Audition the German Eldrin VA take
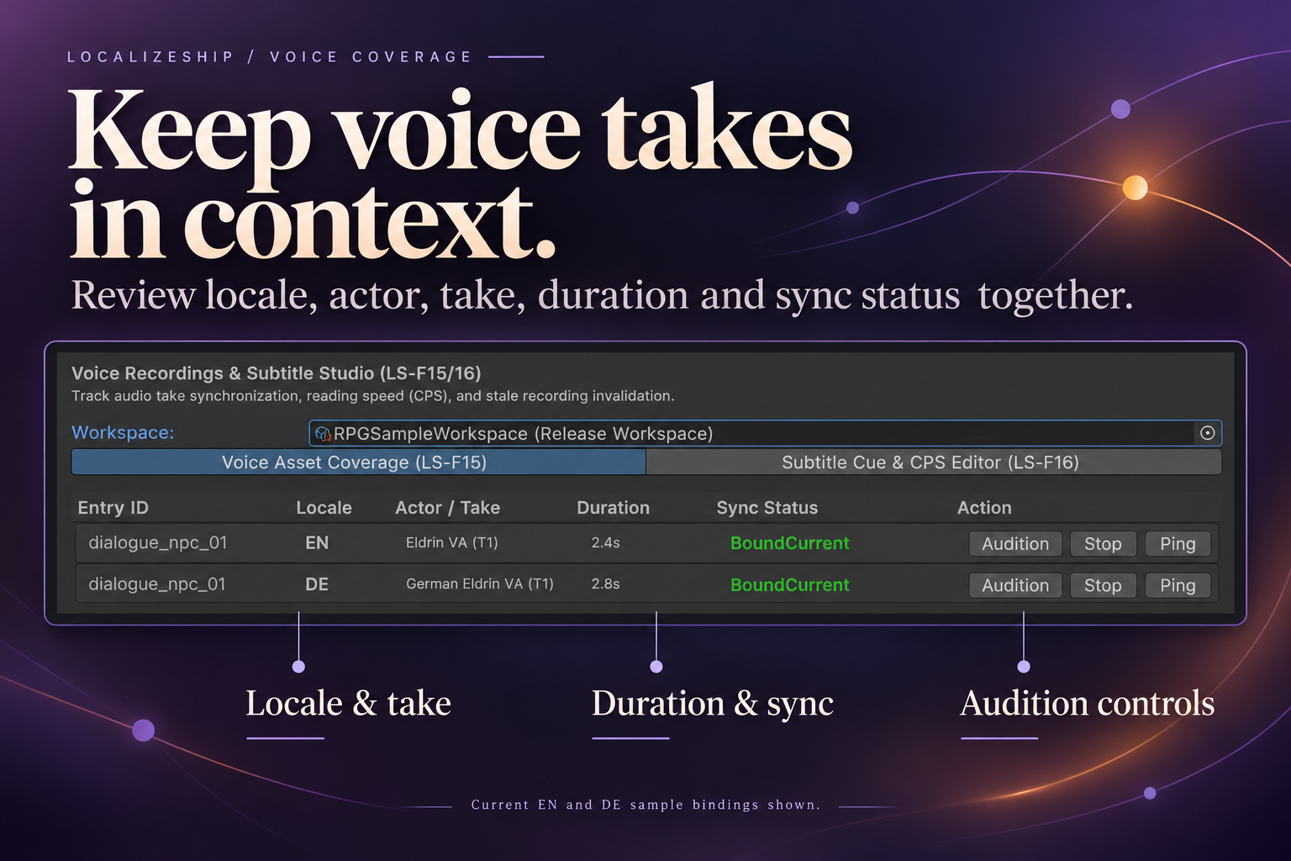1291x861 pixels. 1015,585
